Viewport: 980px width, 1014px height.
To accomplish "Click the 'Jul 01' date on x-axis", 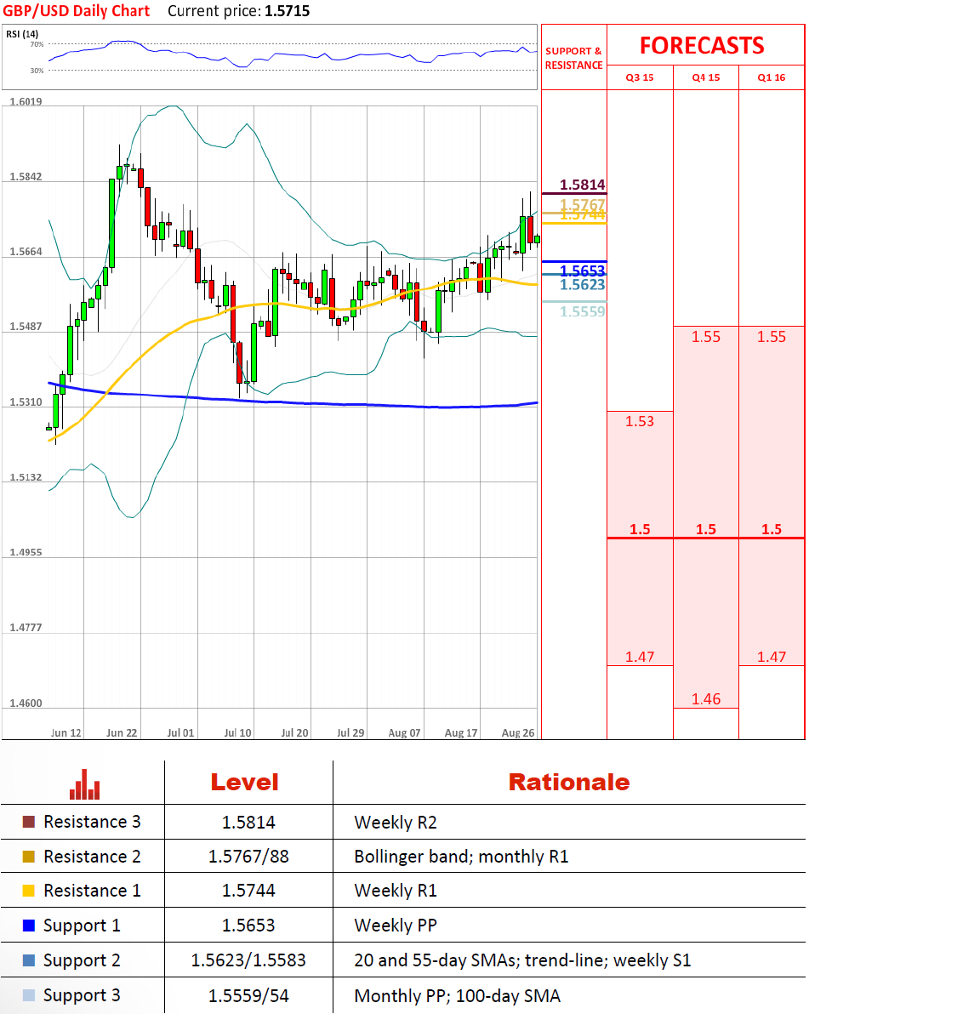I will click(180, 732).
